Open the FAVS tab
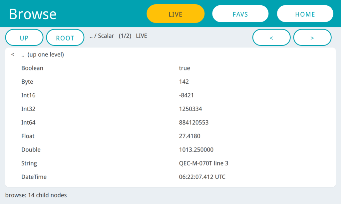The height and width of the screenshot is (204, 341). (240, 14)
